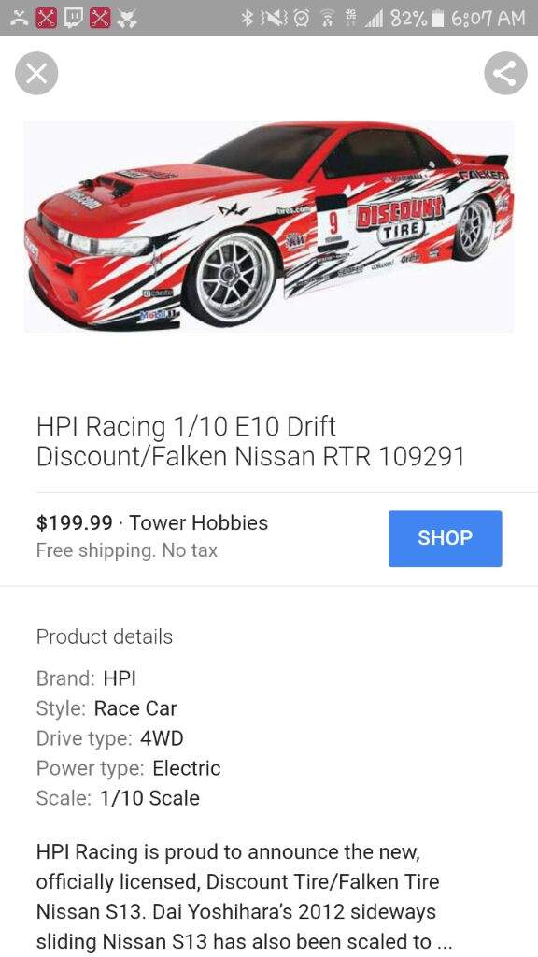
Task: Tap the battery icon
Action: [437, 19]
